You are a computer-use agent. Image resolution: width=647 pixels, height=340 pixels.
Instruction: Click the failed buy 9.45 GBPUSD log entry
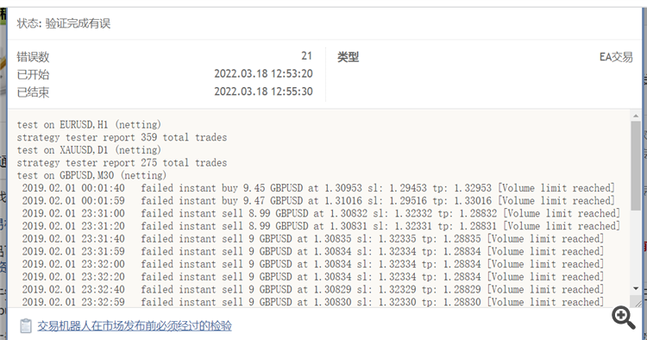[318, 188]
